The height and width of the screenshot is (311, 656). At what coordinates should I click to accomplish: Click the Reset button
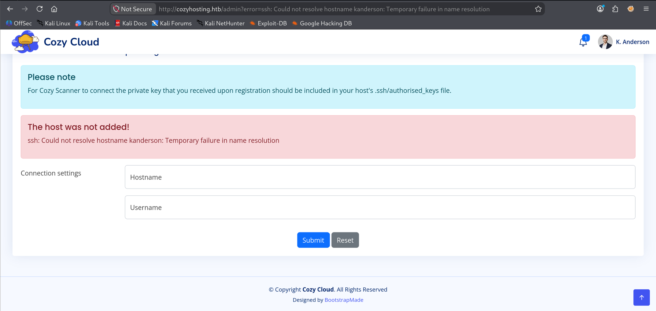[345, 240]
